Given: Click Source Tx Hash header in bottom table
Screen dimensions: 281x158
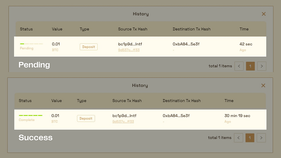Looking at the screenshot, I should pos(127,101).
